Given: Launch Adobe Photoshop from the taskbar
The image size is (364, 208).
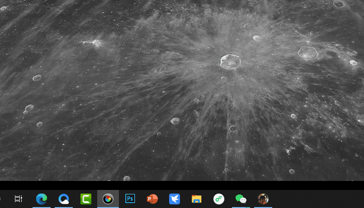Looking at the screenshot, I should click(130, 199).
